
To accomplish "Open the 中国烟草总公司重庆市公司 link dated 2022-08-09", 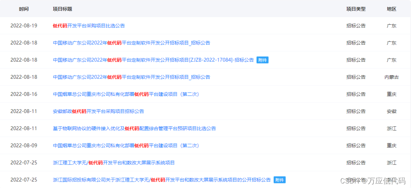I will click(x=126, y=145).
